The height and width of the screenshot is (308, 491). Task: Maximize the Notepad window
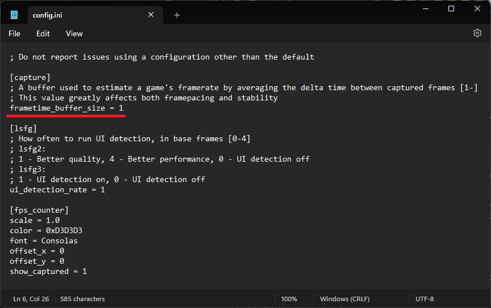pyautogui.click(x=451, y=9)
